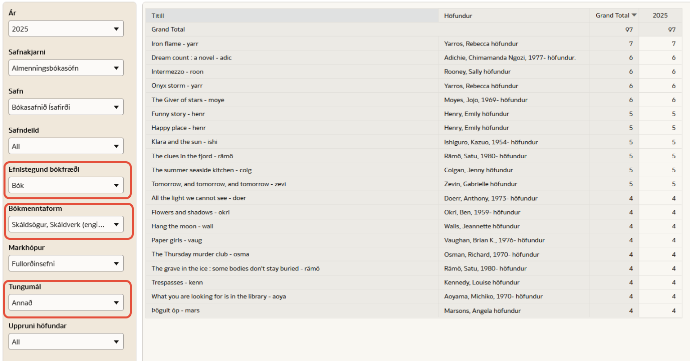Select the title 'Funny story - henr'
Viewport: 690px width, 361px height.
pyautogui.click(x=178, y=114)
